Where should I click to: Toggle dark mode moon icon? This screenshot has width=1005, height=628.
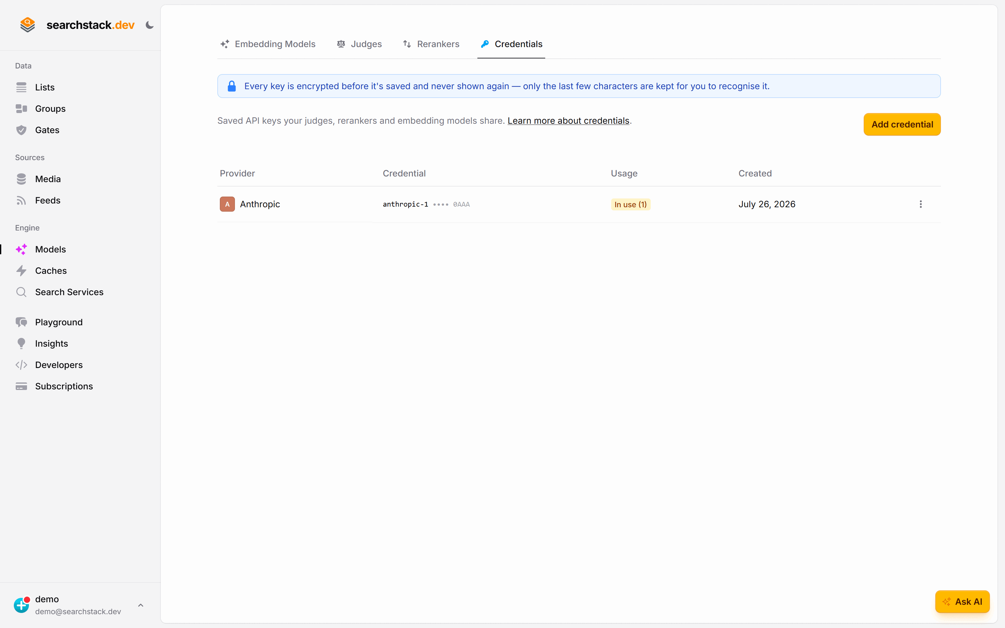click(x=149, y=25)
